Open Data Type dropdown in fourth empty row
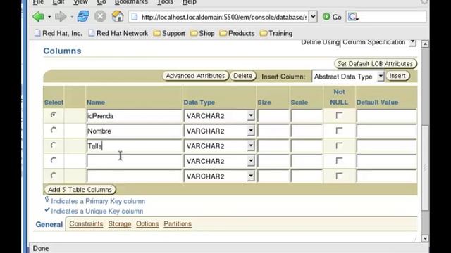451x253 pixels. coord(251,161)
